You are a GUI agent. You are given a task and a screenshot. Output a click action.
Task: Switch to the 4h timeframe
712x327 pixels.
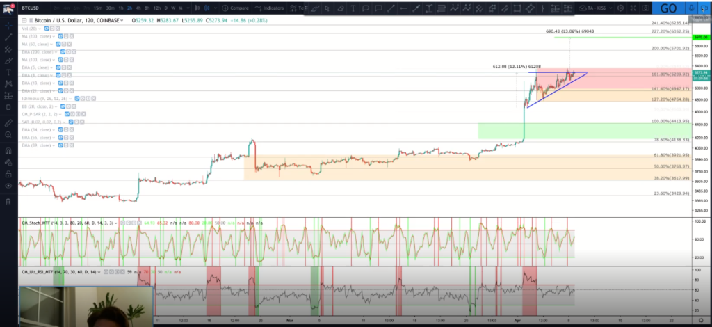[139, 8]
